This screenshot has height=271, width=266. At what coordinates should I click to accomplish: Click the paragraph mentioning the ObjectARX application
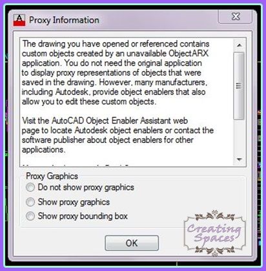pyautogui.click(x=116, y=72)
